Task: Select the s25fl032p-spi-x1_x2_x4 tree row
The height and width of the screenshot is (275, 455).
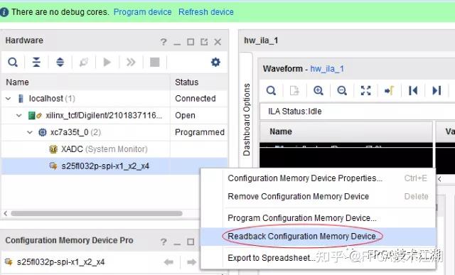Action: (x=114, y=166)
